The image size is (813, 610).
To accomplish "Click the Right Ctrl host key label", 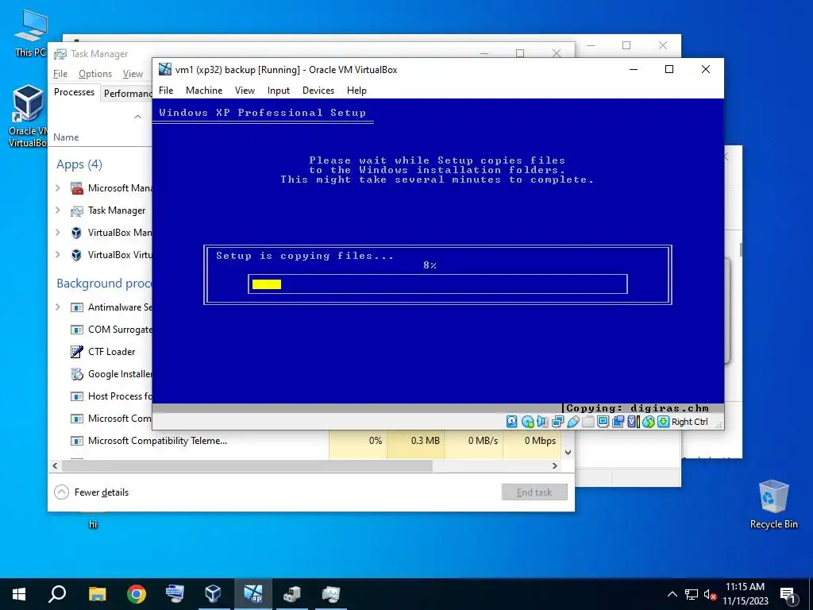I will pyautogui.click(x=690, y=422).
